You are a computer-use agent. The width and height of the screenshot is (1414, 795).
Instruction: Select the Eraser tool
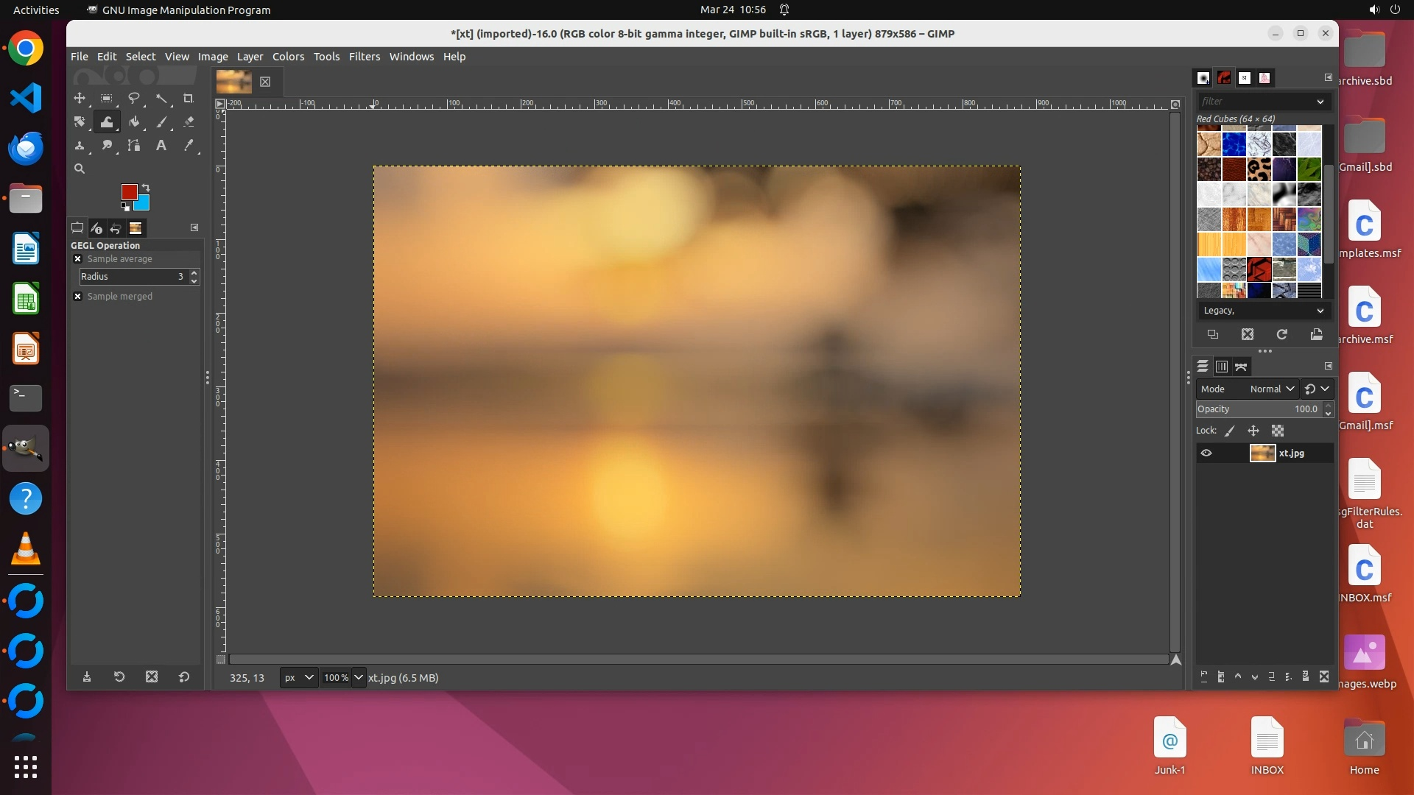click(x=189, y=121)
